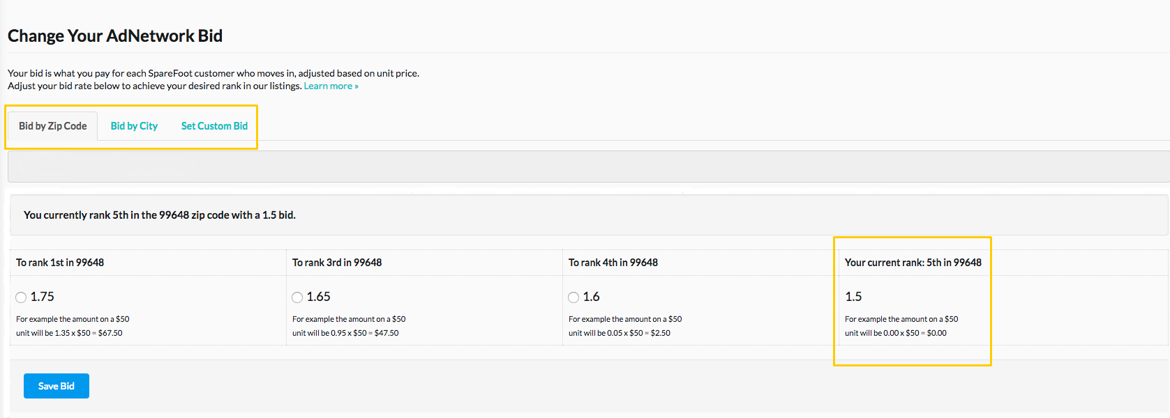Click the example text ending in $0.00

pos(901,326)
